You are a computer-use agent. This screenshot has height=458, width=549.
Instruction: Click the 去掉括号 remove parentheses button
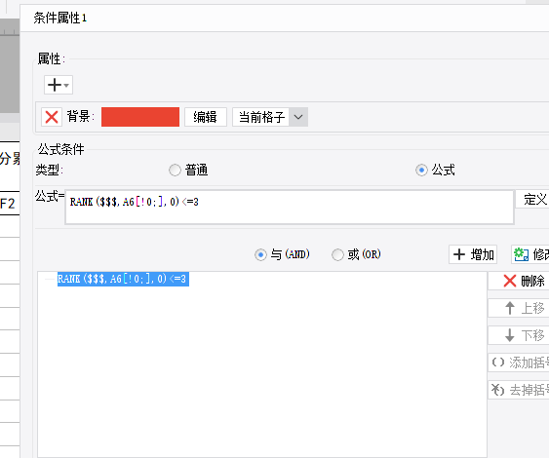(519, 390)
